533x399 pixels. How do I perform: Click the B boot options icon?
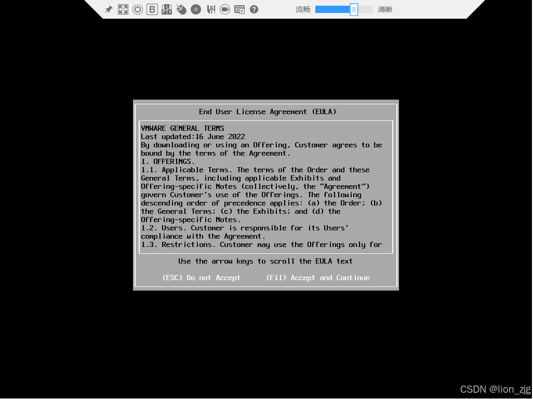(152, 9)
